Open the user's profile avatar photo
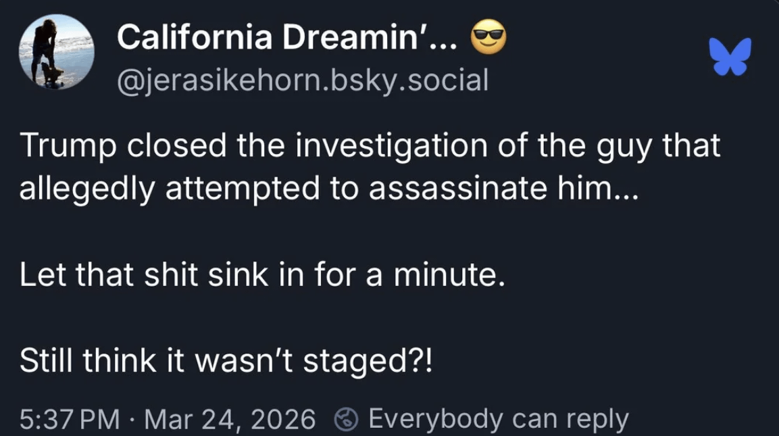 pos(54,53)
